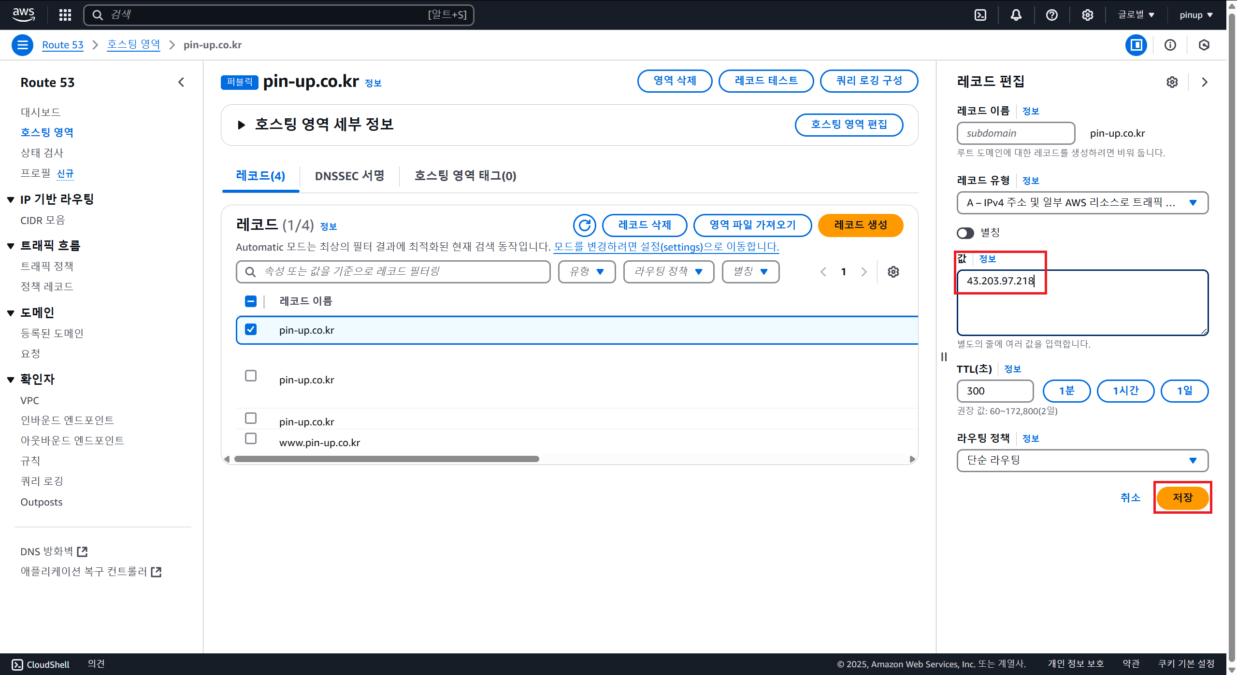The width and height of the screenshot is (1237, 675).
Task: Click the panel resize handle
Action: point(944,357)
